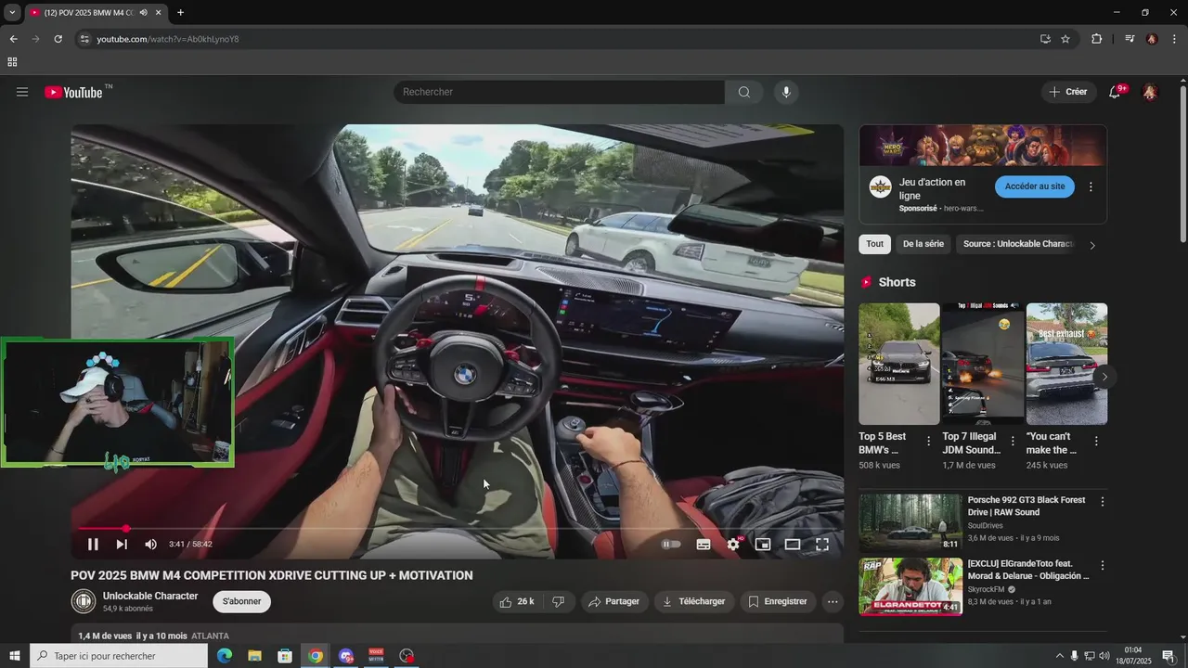Image resolution: width=1188 pixels, height=668 pixels.
Task: Open Chrome media controls icon
Action: point(1130,39)
